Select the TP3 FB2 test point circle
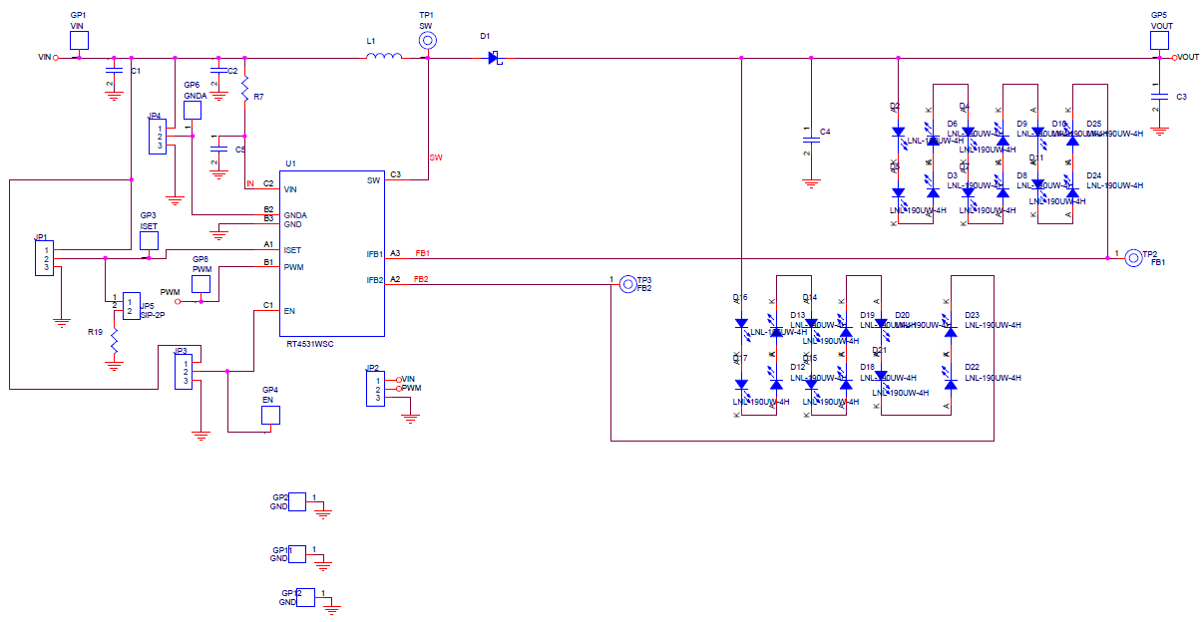Image resolution: width=1202 pixels, height=622 pixels. [626, 284]
